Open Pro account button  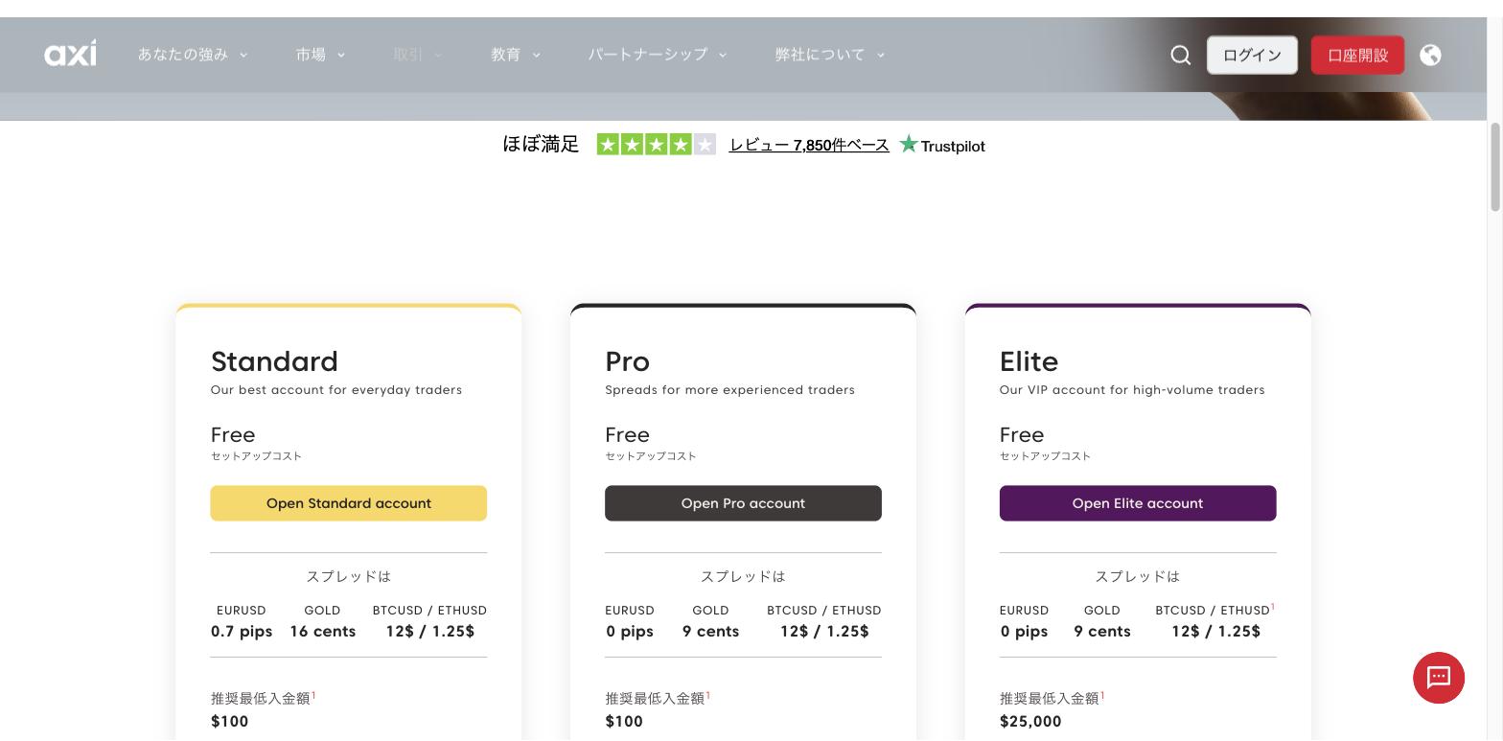743,503
